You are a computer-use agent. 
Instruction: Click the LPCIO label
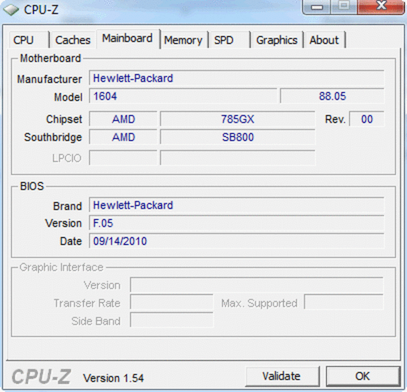pyautogui.click(x=67, y=158)
